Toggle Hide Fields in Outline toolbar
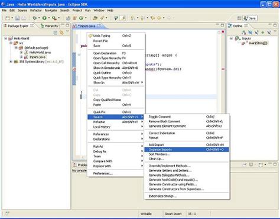The image size is (280, 219). tap(250, 32)
